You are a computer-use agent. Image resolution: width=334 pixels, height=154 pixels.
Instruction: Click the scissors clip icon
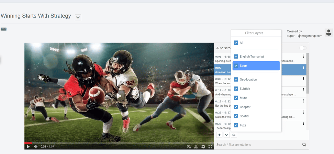coord(196,147)
